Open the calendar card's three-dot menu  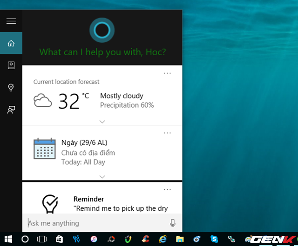[167, 133]
